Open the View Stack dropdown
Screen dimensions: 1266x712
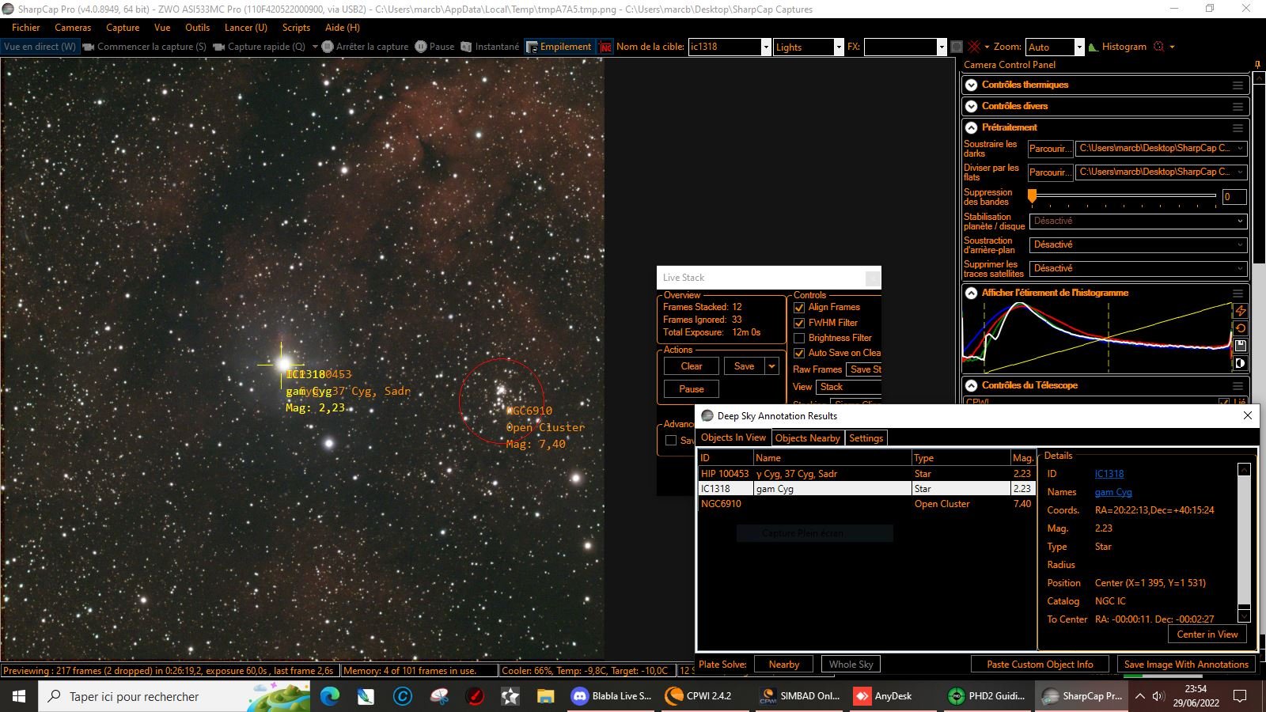[849, 387]
